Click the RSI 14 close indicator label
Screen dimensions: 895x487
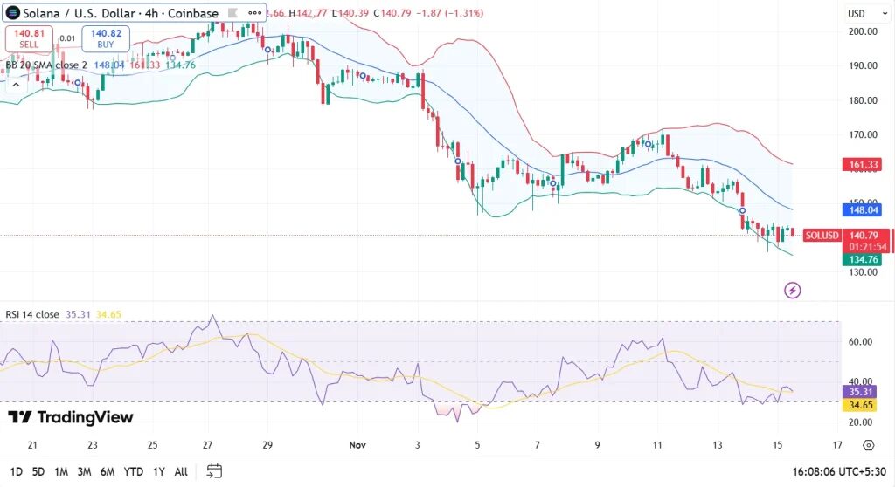[31, 314]
